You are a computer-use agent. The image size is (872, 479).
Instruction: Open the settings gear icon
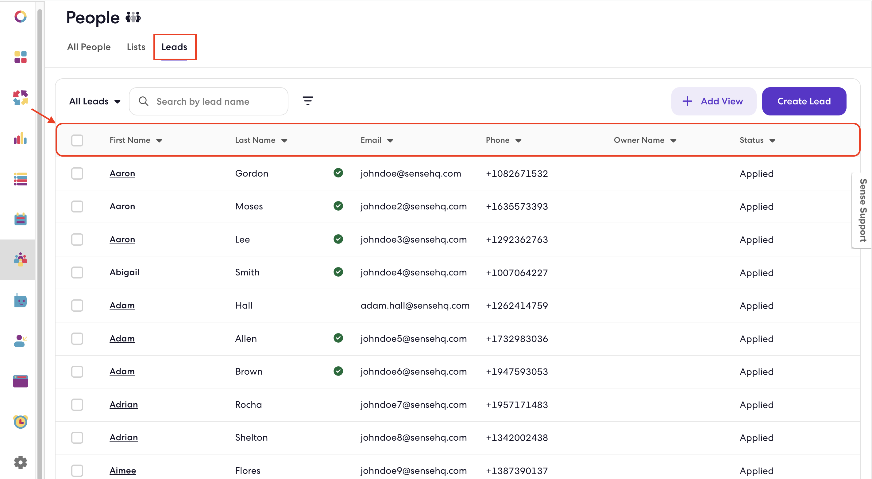[20, 462]
